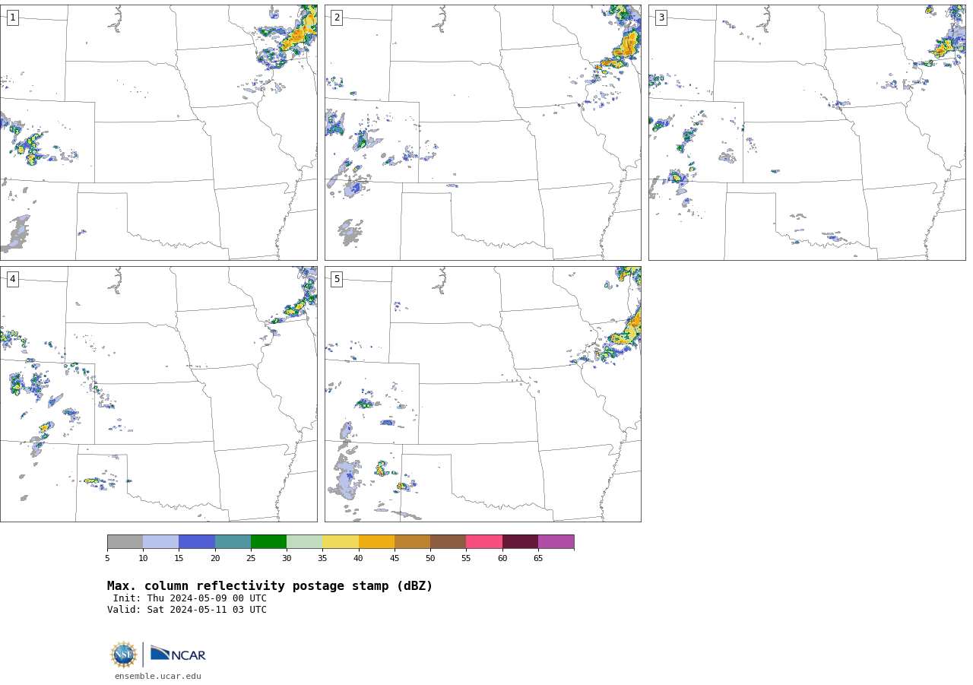The image size is (973, 685).
Task: Click the panel number 1 label
Action: click(x=12, y=17)
